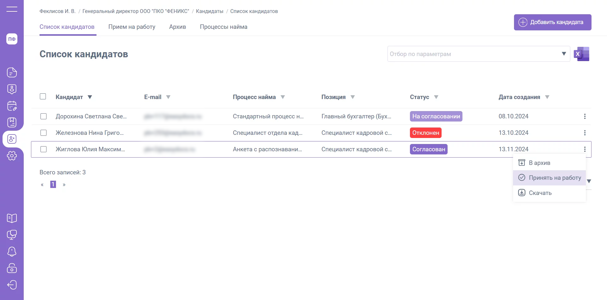The height and width of the screenshot is (300, 607).
Task: Open the Статус column filter arrow
Action: 436,97
